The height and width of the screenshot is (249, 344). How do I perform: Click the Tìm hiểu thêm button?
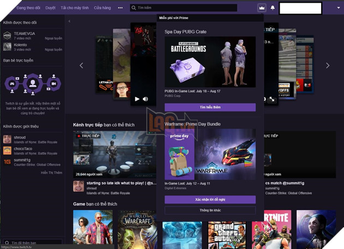pyautogui.click(x=210, y=107)
